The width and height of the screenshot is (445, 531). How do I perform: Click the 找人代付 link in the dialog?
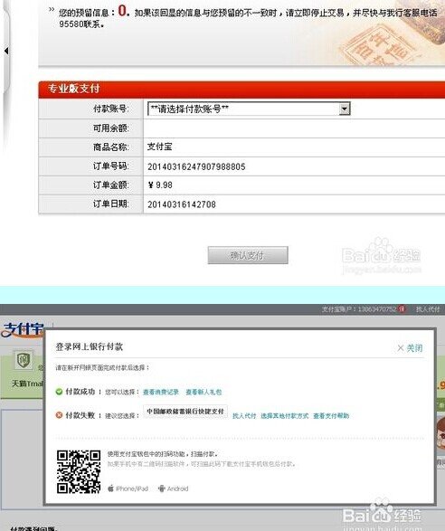[244, 415]
